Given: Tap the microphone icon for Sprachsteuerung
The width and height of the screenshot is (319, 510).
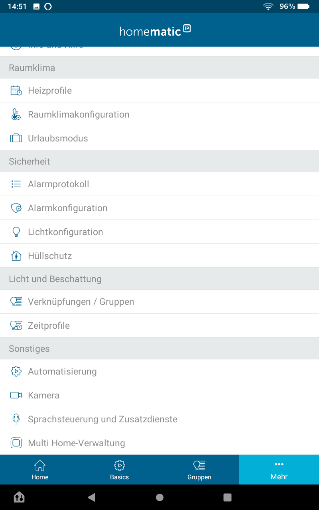Looking at the screenshot, I should (16, 419).
